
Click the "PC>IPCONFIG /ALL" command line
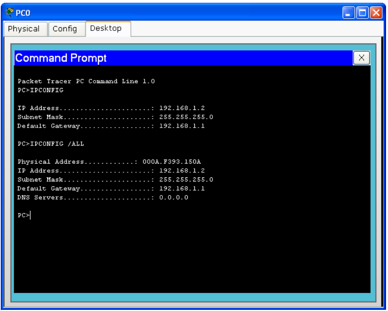50,144
